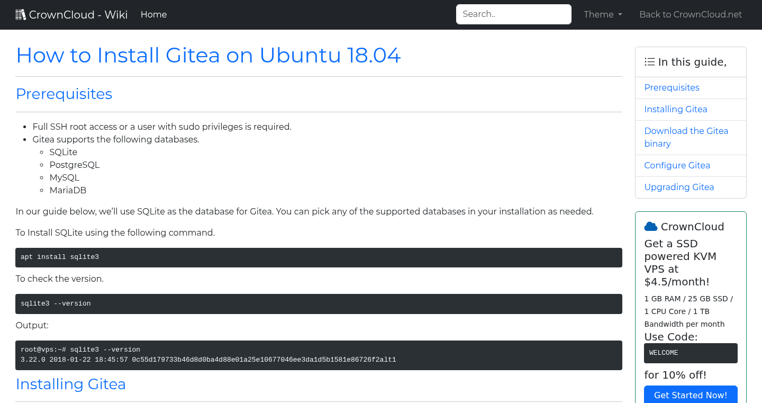Click inside the Search input field
The width and height of the screenshot is (762, 403).
pos(513,14)
